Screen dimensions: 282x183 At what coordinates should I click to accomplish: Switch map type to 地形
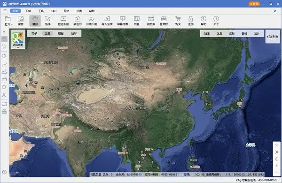pyautogui.click(x=74, y=33)
